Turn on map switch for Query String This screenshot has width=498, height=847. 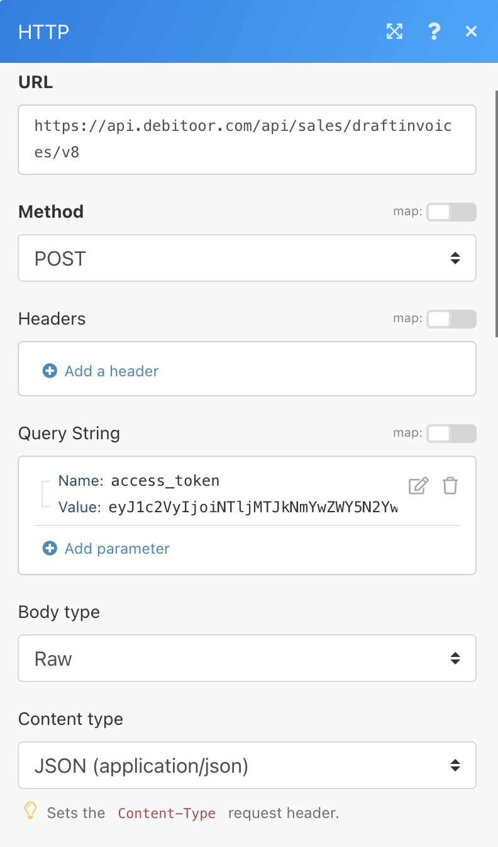click(451, 434)
